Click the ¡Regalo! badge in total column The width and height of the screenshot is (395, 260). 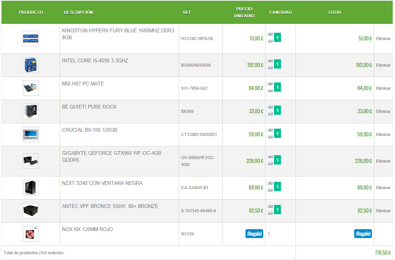coord(363,234)
